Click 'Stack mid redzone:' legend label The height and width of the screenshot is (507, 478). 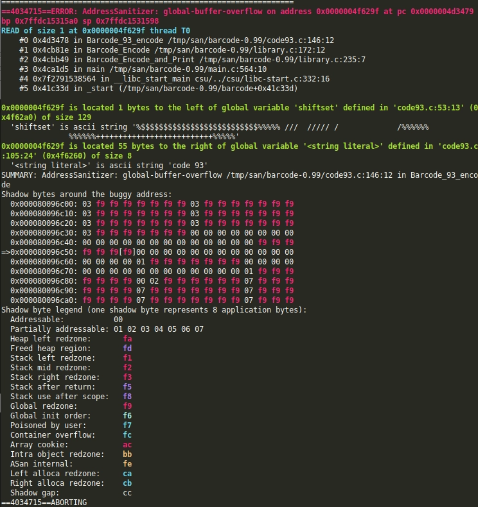pos(51,368)
